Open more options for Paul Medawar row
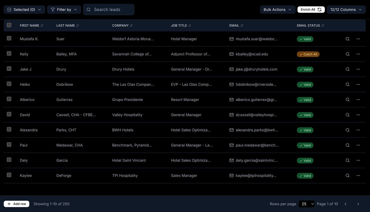The width and height of the screenshot is (370, 212). (358, 145)
